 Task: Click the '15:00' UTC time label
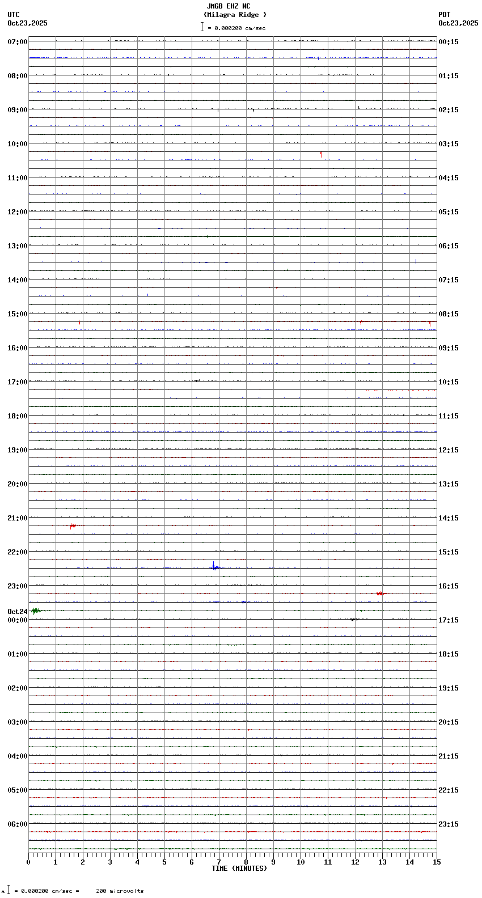[18, 314]
